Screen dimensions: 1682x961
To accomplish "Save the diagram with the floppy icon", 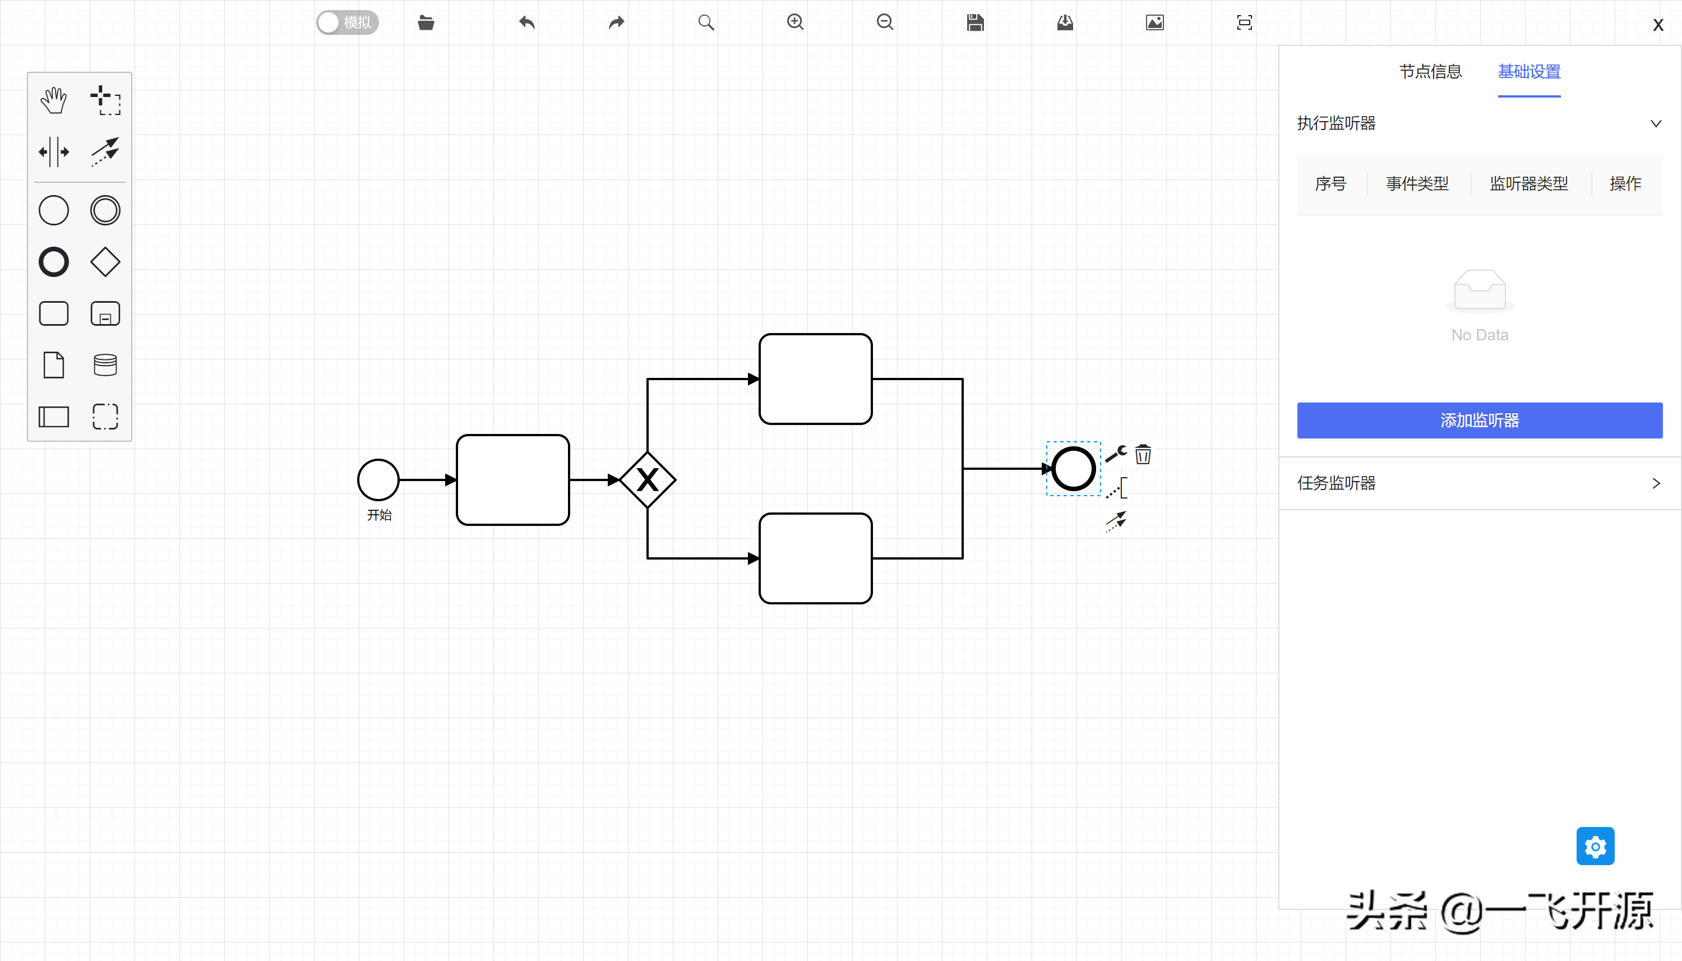I will point(976,22).
